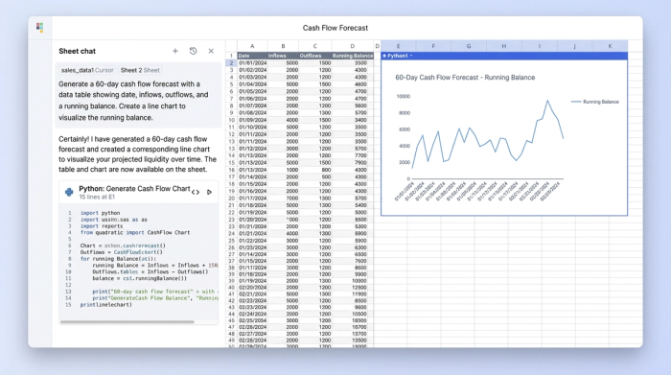671x375 pixels.
Task: Select column H header
Action: 503,46
